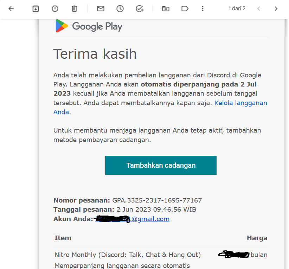Click the Google Play logo
This screenshot has height=269, width=289.
89,26
